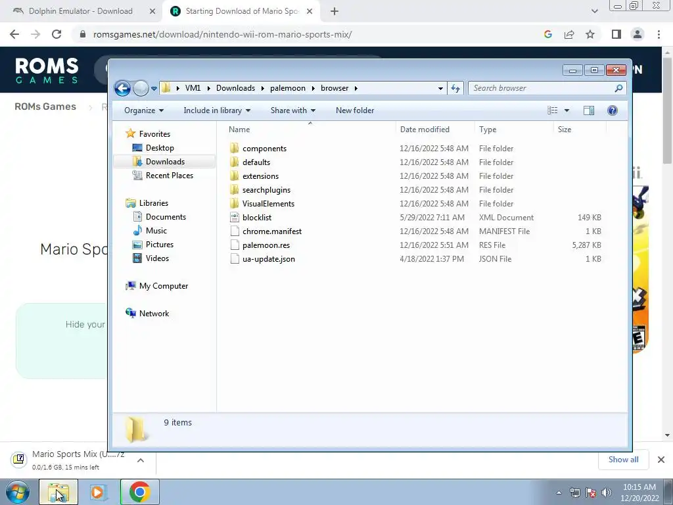Open the Organize menu
Screen dimensions: 673x505
coord(144,110)
